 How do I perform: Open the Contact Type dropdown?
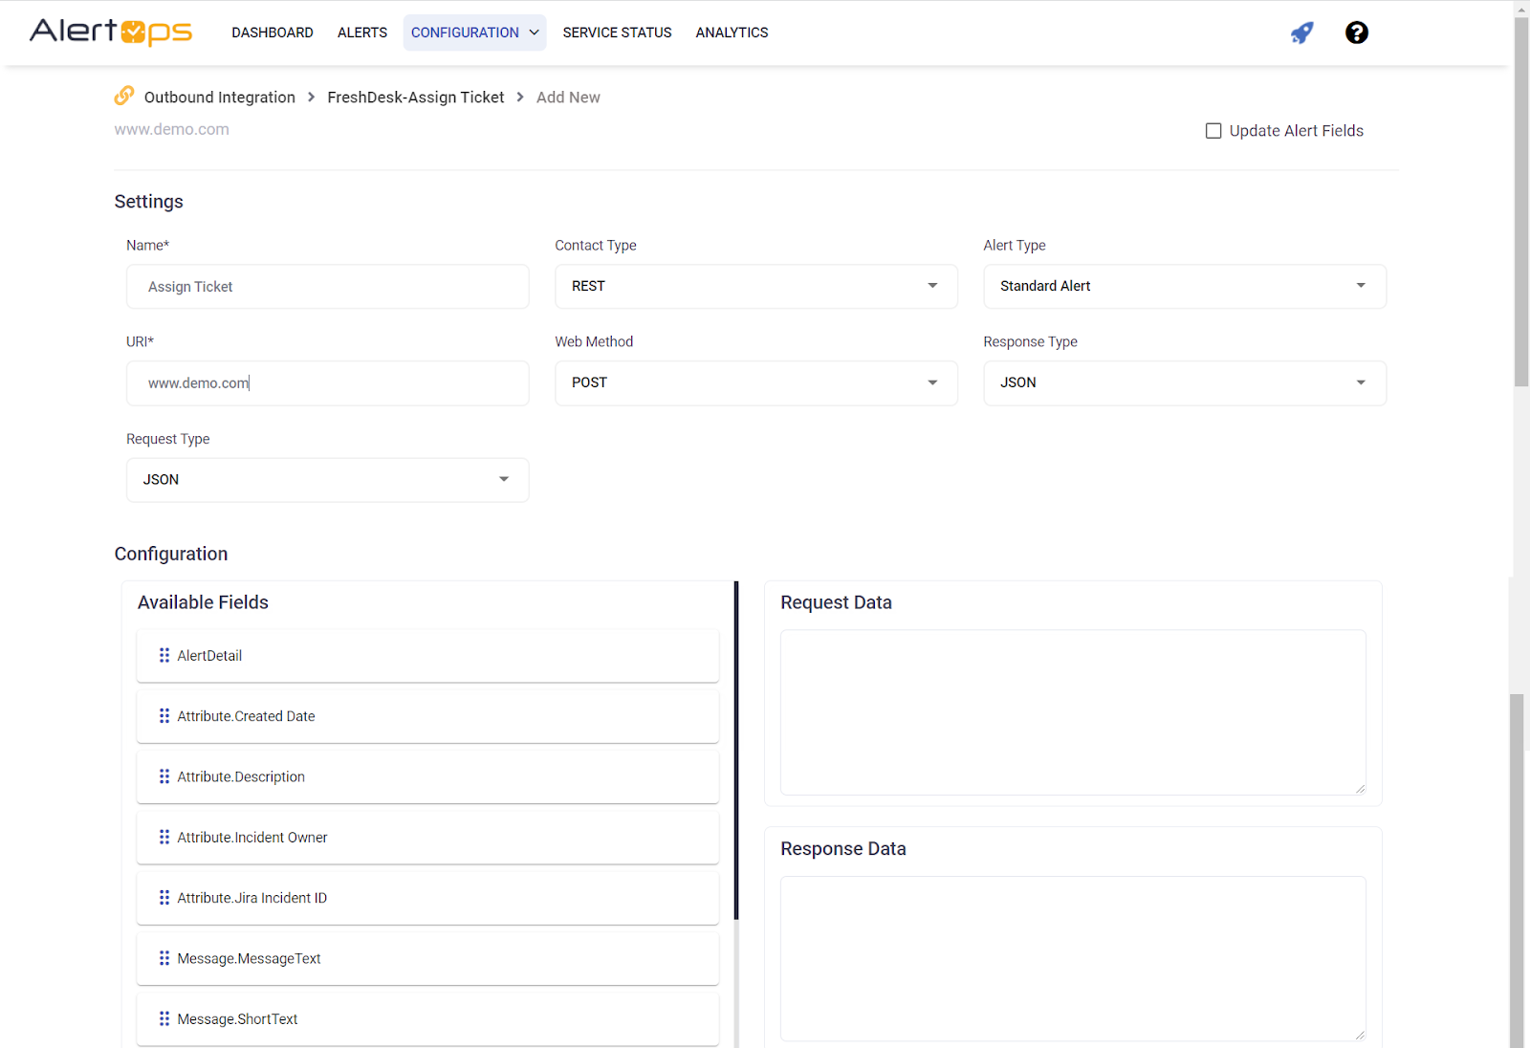pos(755,286)
